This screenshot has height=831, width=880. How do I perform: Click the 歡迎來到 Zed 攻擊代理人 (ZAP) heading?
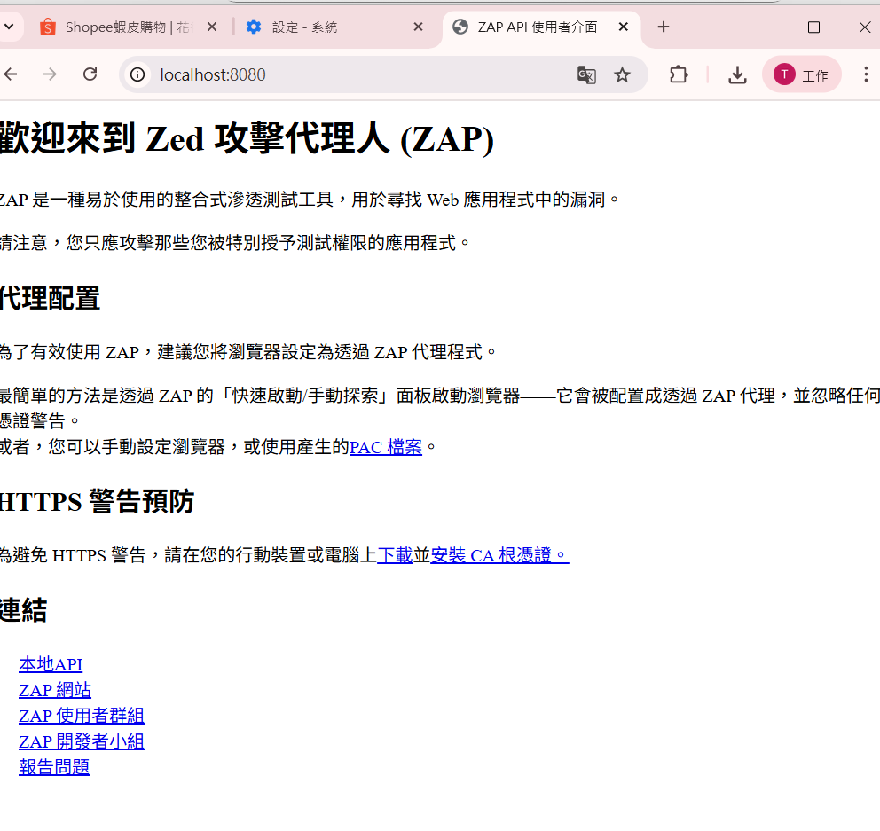pos(247,138)
